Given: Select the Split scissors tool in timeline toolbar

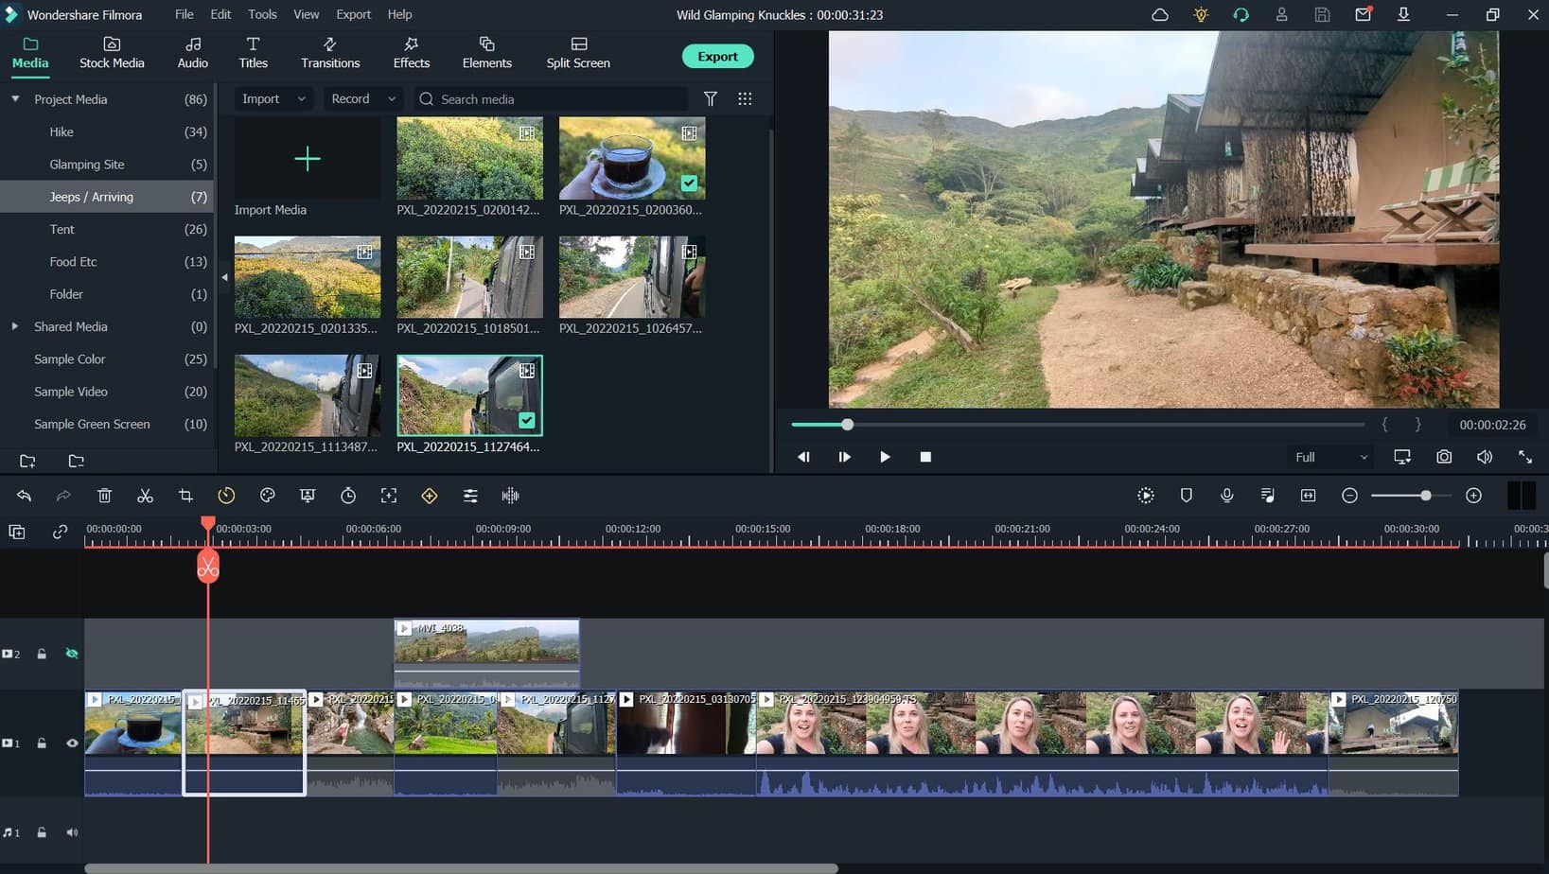Looking at the screenshot, I should pyautogui.click(x=145, y=495).
